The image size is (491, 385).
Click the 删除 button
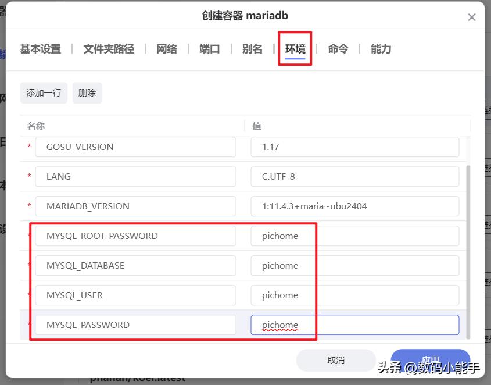click(x=87, y=93)
